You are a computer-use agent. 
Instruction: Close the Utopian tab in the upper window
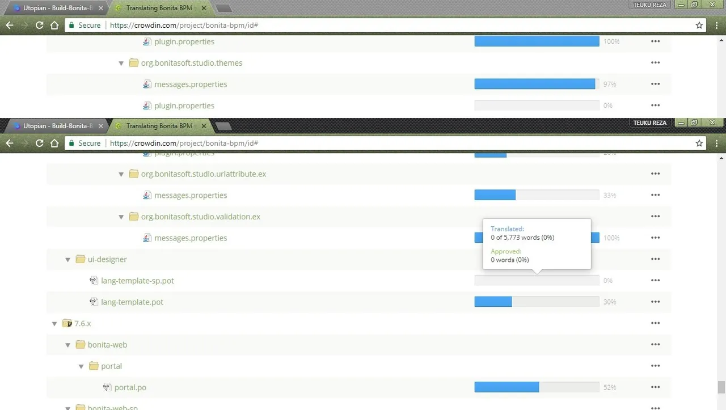[100, 8]
